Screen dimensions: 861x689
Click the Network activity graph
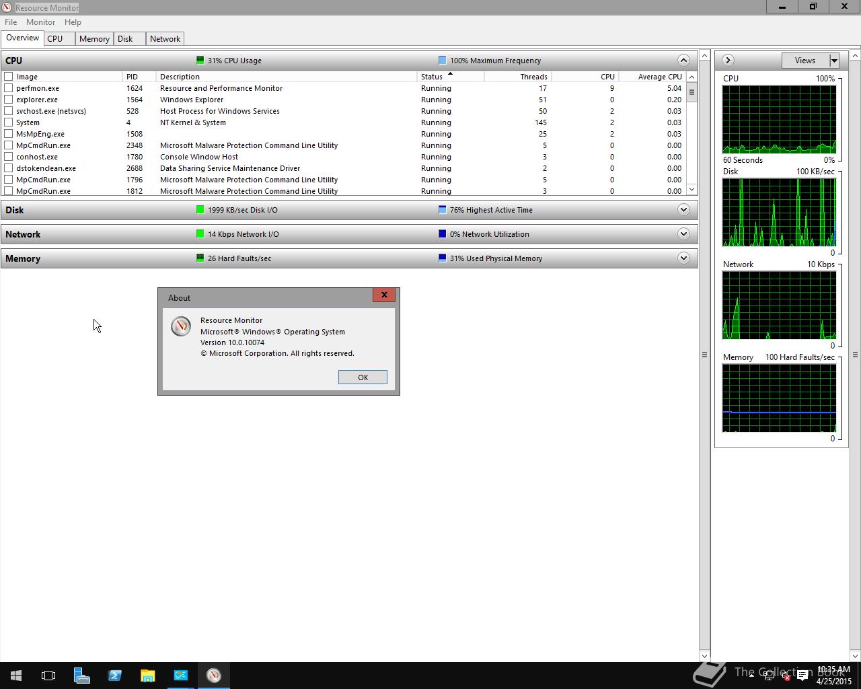coord(779,305)
